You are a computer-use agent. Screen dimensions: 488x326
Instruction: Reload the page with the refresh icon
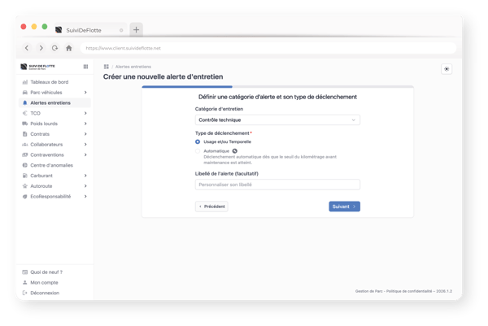point(54,48)
